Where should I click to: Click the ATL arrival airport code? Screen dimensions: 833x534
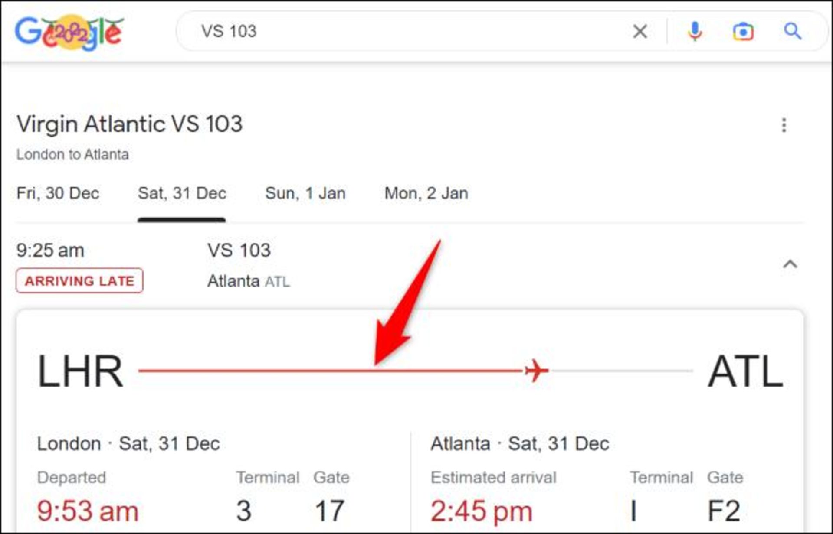pos(745,371)
